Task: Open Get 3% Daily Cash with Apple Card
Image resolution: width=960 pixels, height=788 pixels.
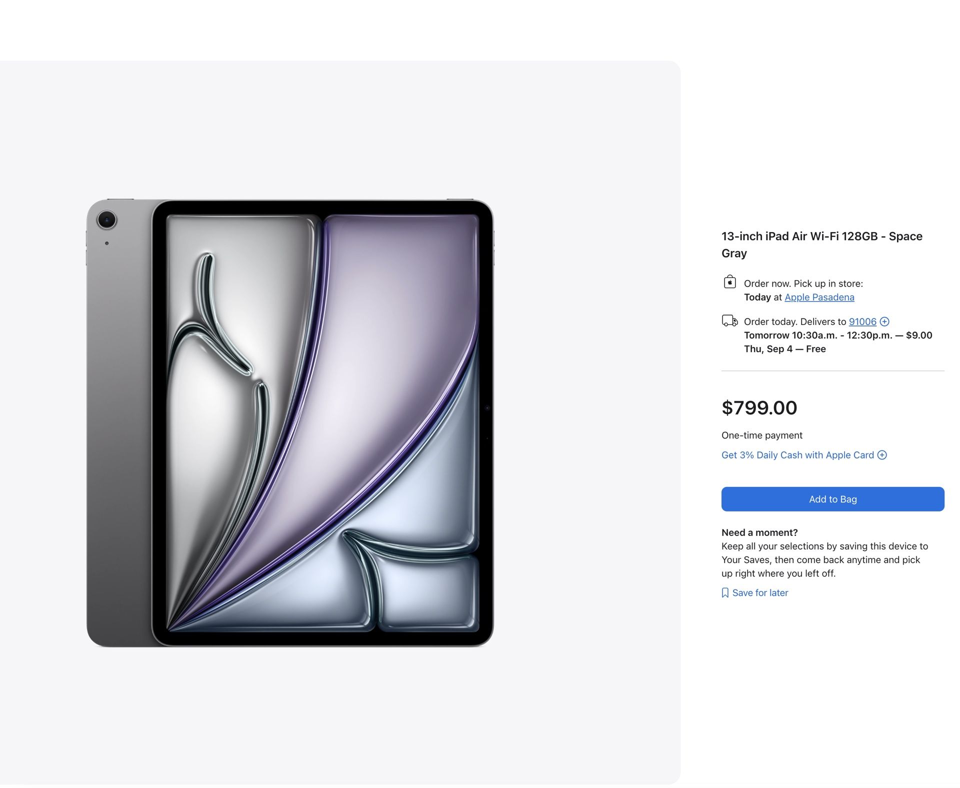Action: pyautogui.click(x=797, y=455)
